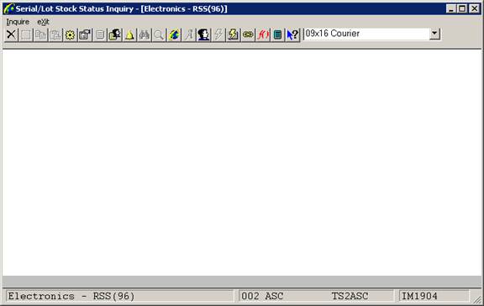This screenshot has width=484, height=306.
Task: Click the red f() function icon
Action: click(263, 34)
